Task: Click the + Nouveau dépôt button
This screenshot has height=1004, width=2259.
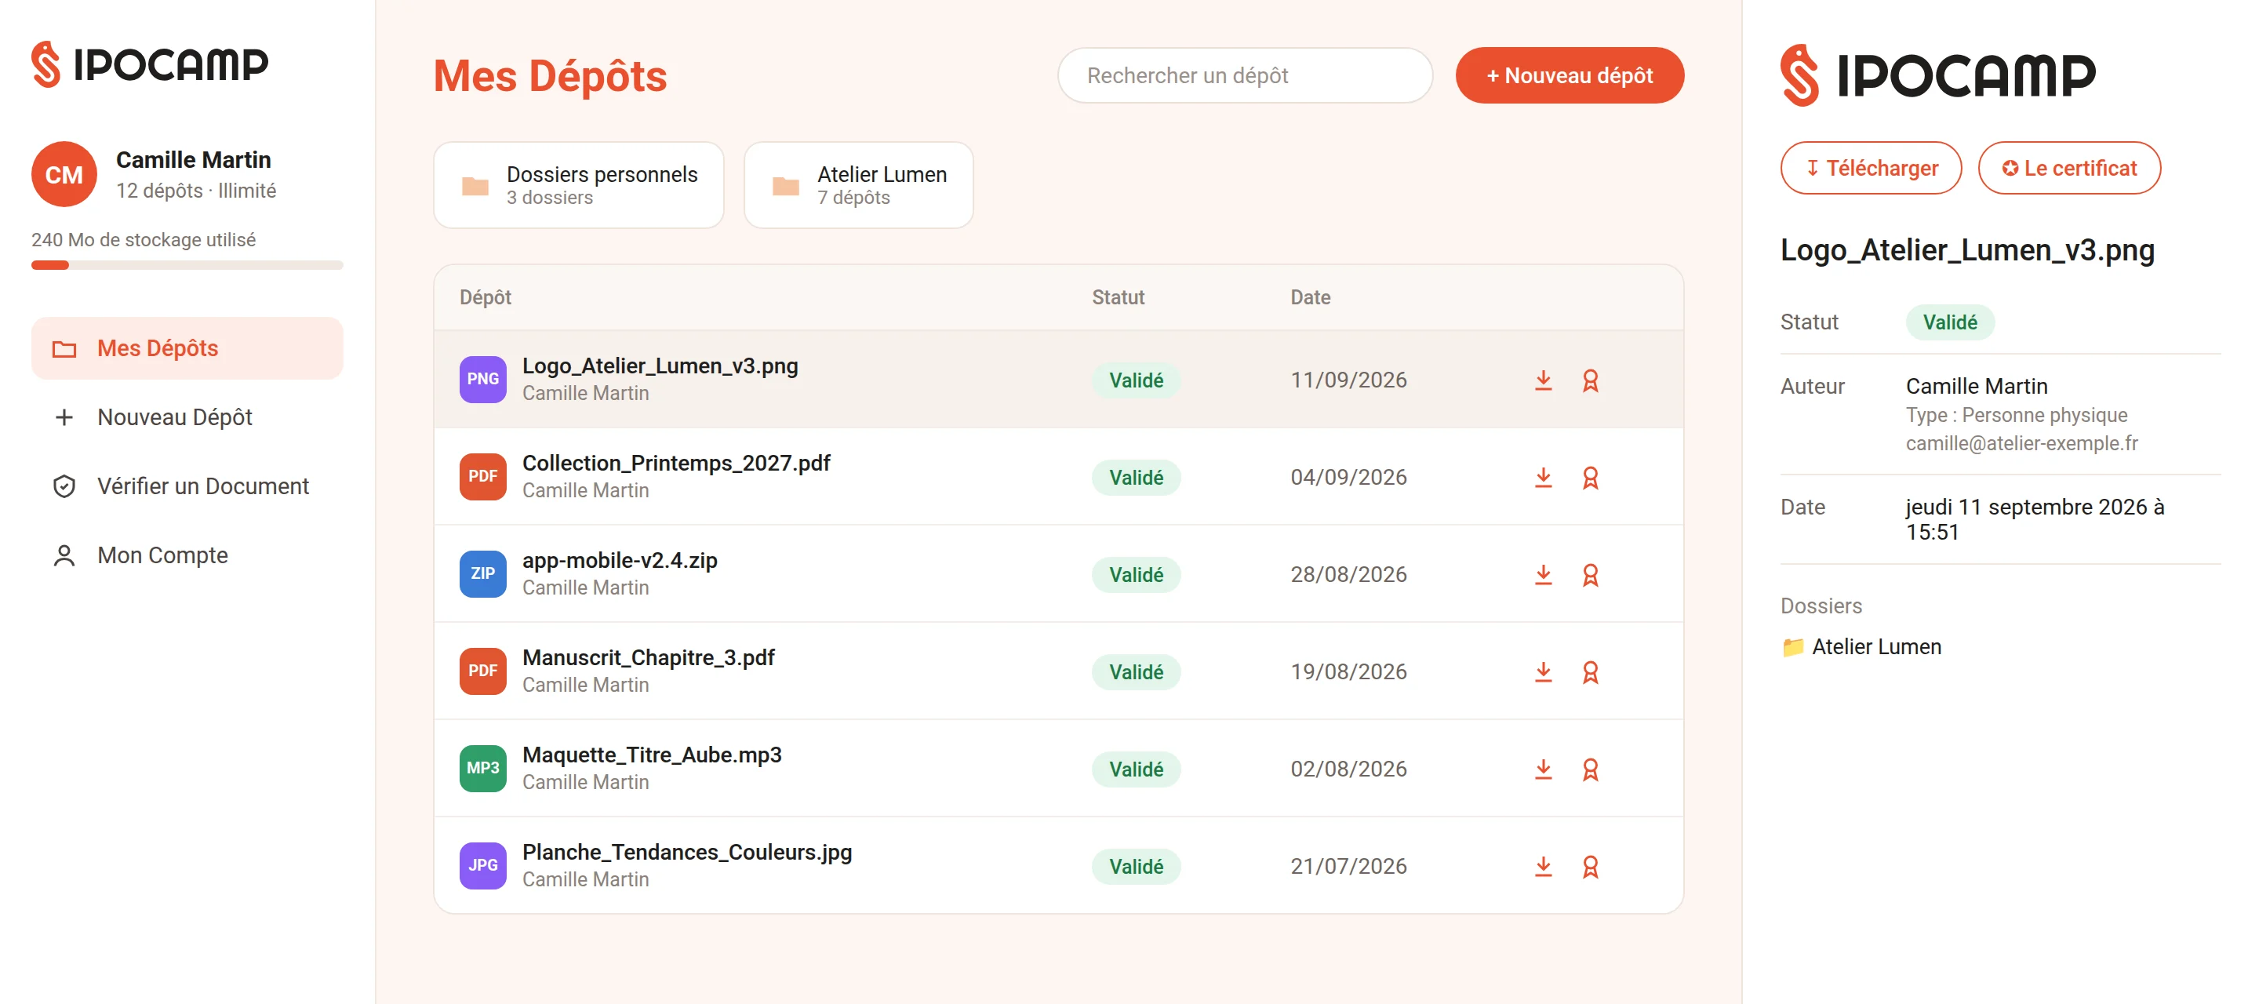Action: pyautogui.click(x=1569, y=75)
